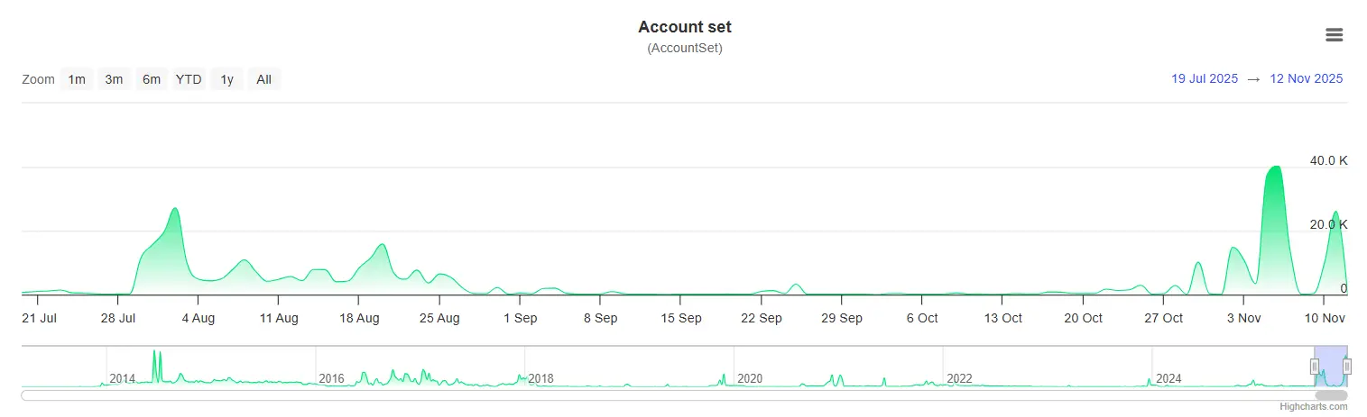Edit the 12 Nov 2025 end date

(1306, 78)
